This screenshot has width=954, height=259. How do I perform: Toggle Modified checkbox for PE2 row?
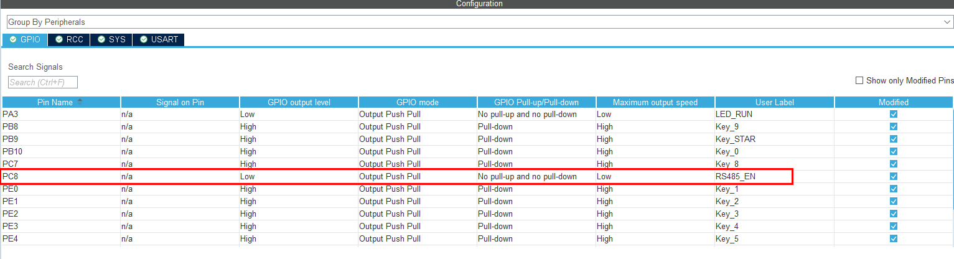point(894,214)
